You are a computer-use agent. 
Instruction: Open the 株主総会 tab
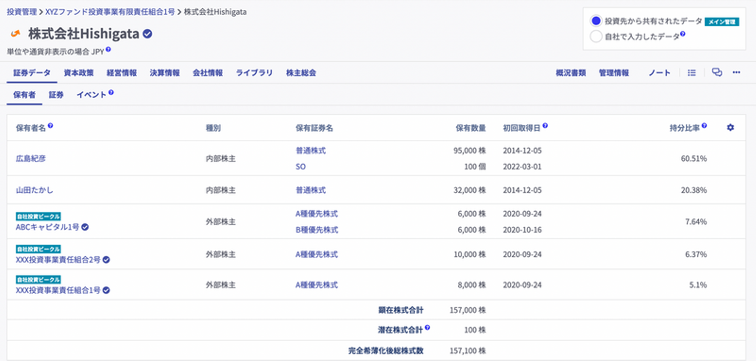(x=301, y=73)
